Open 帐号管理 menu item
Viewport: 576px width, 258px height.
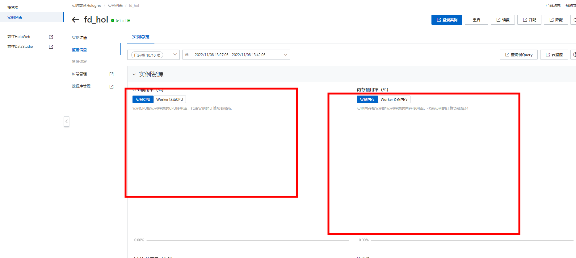(x=79, y=74)
